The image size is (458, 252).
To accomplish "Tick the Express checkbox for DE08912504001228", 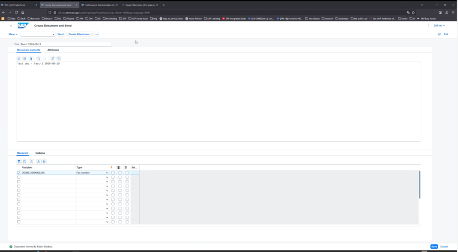I will pos(113,173).
